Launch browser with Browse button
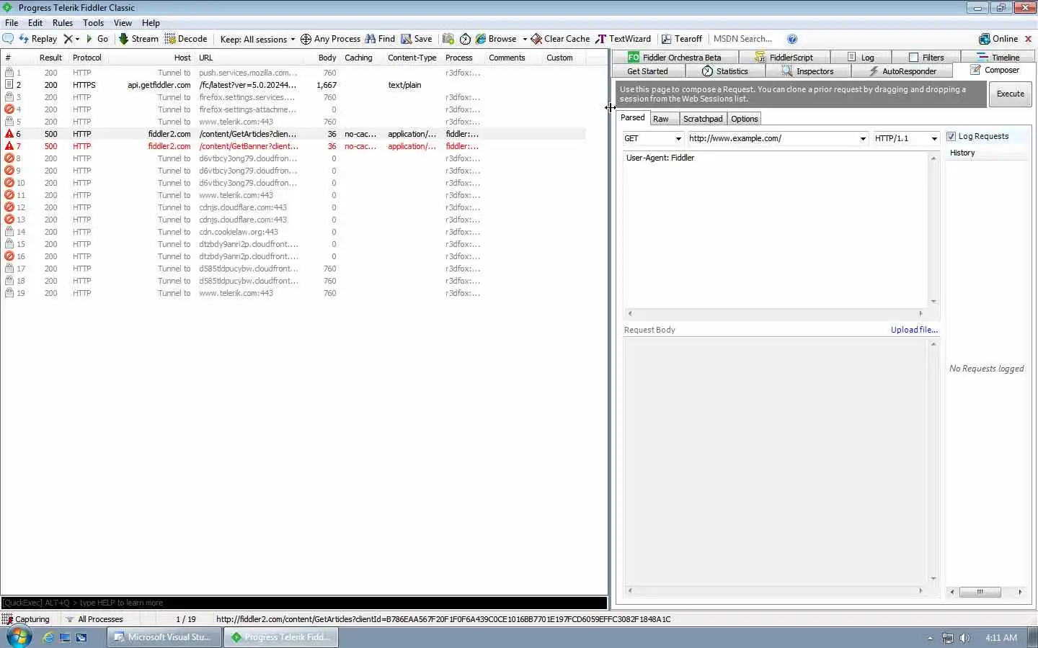 496,39
